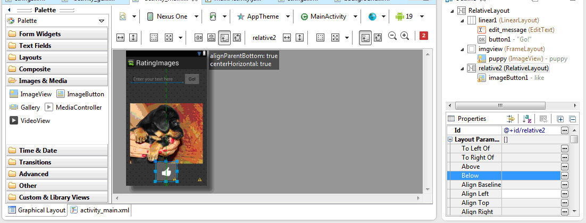Click the Palette back arrow
This screenshot has width=586, height=223.
click(x=9, y=10)
